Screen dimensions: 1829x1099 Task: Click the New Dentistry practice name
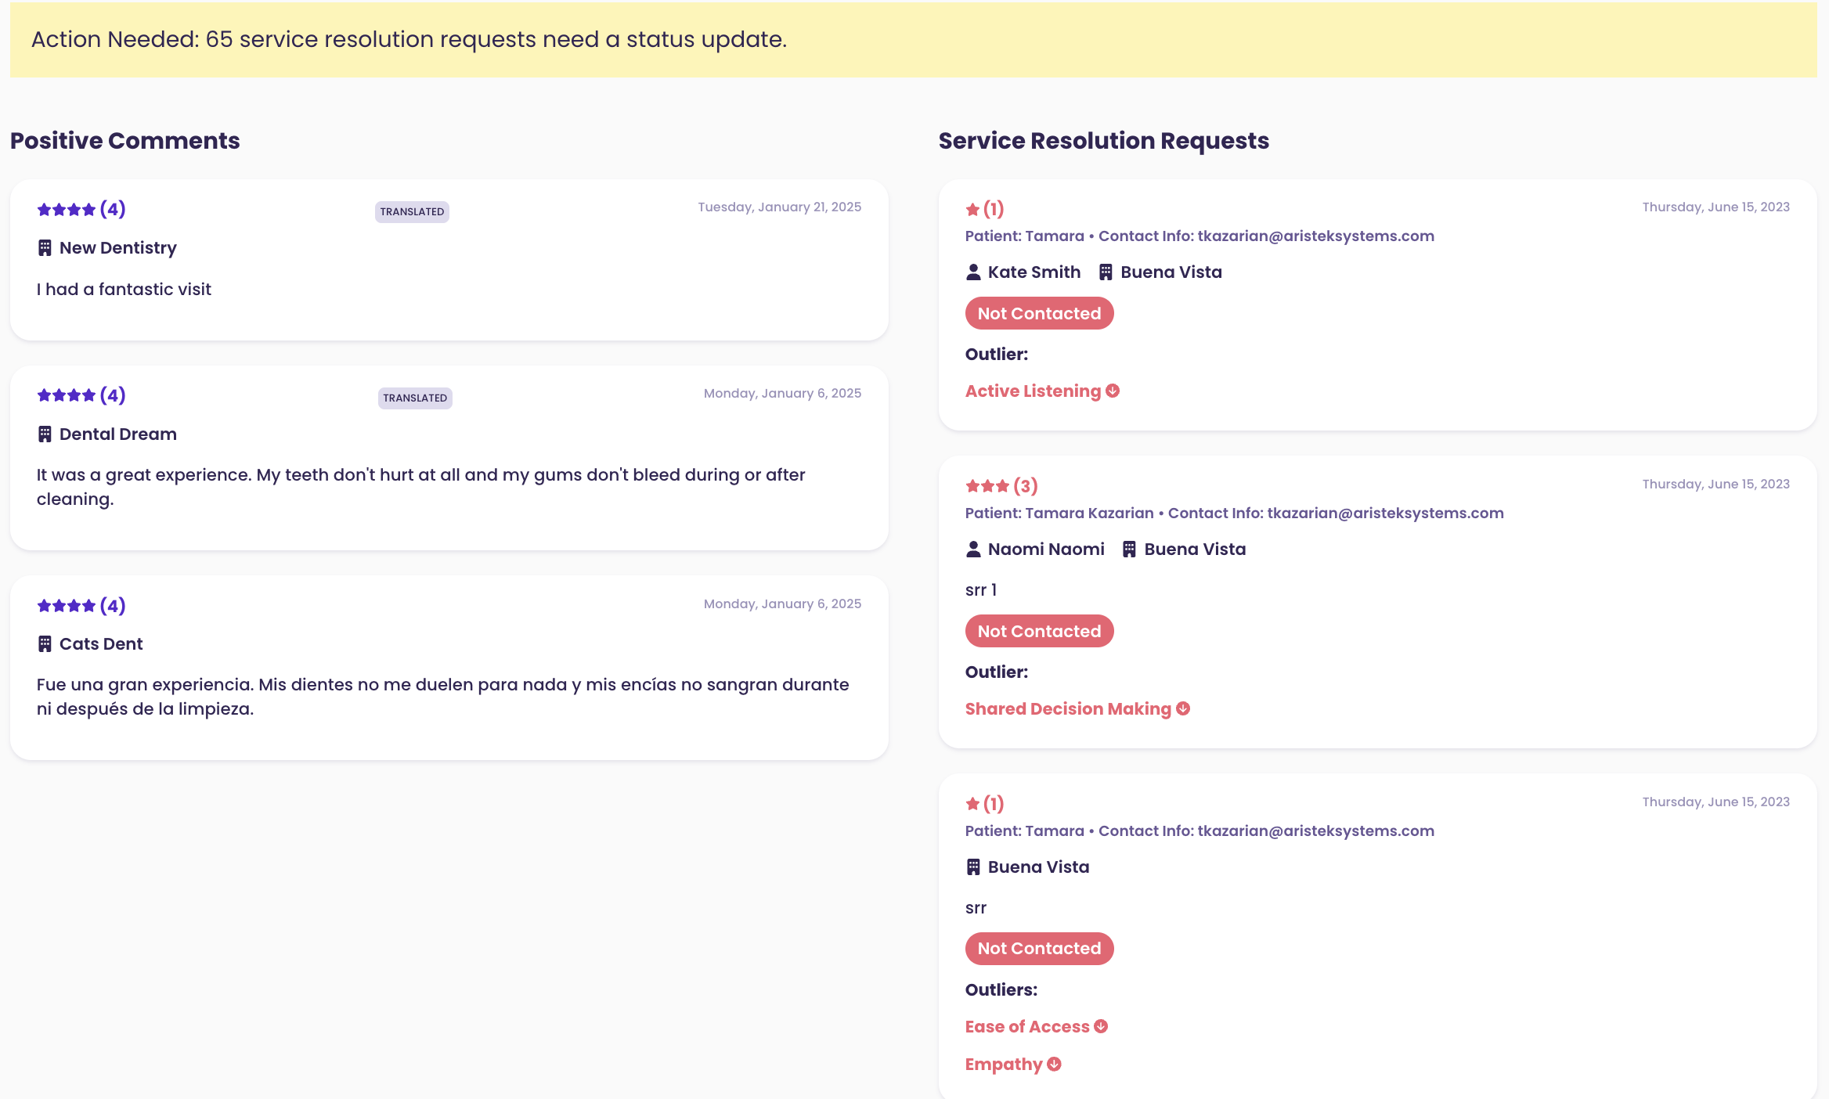pos(118,248)
